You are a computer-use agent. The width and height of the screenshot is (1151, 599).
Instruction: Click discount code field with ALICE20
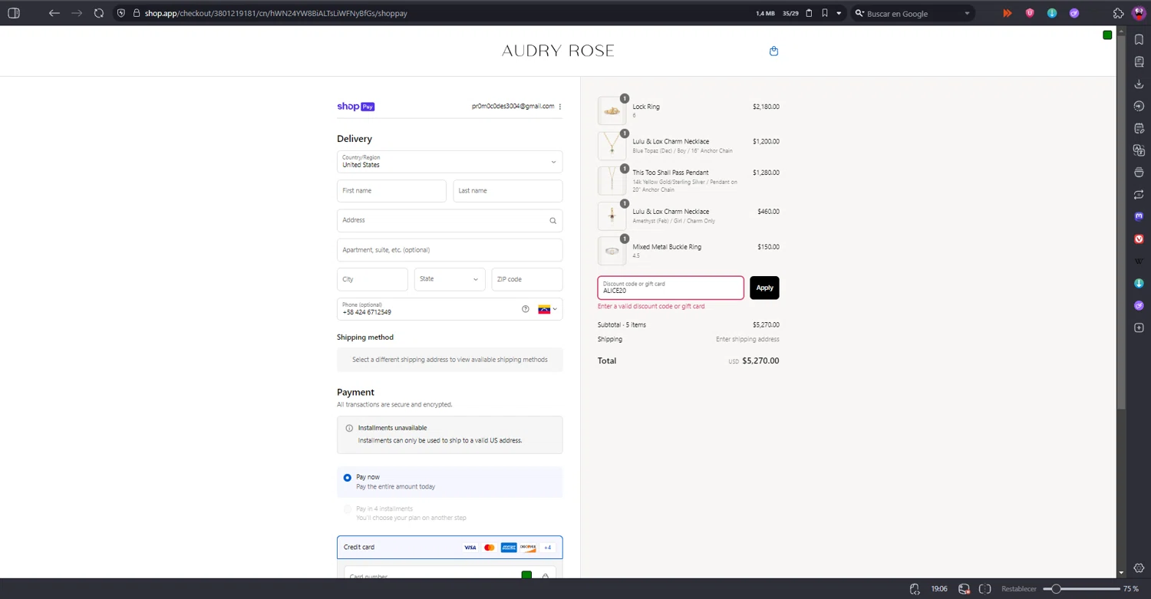click(671, 288)
